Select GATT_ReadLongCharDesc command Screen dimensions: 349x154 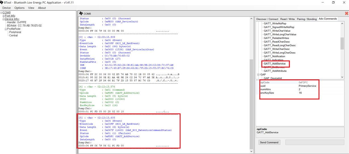pyautogui.click(x=279, y=45)
